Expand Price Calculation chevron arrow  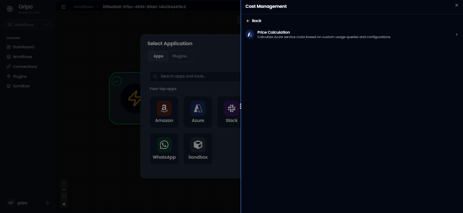[x=457, y=34]
